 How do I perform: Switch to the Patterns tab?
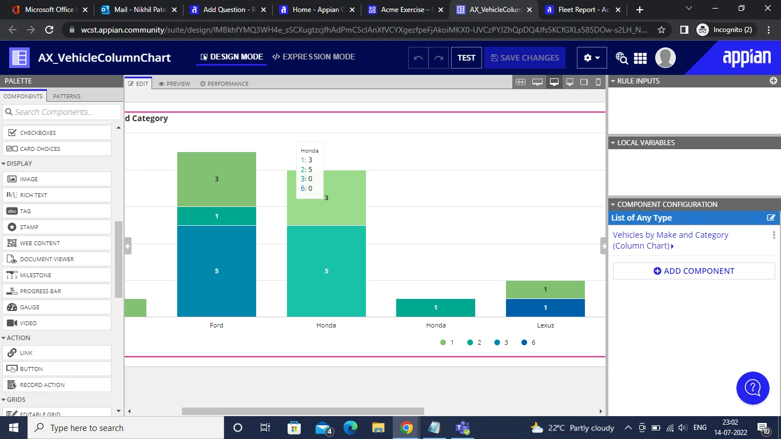[67, 96]
